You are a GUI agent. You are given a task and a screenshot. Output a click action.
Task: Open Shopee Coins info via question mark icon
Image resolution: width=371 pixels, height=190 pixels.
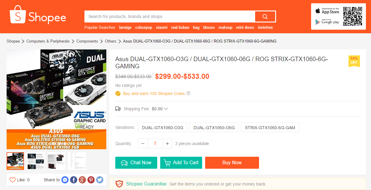188,94
